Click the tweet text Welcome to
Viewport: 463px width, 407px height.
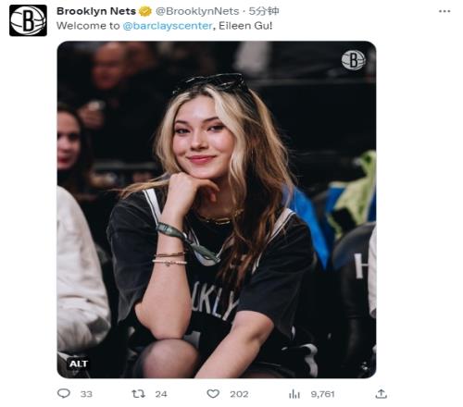[x=88, y=26]
